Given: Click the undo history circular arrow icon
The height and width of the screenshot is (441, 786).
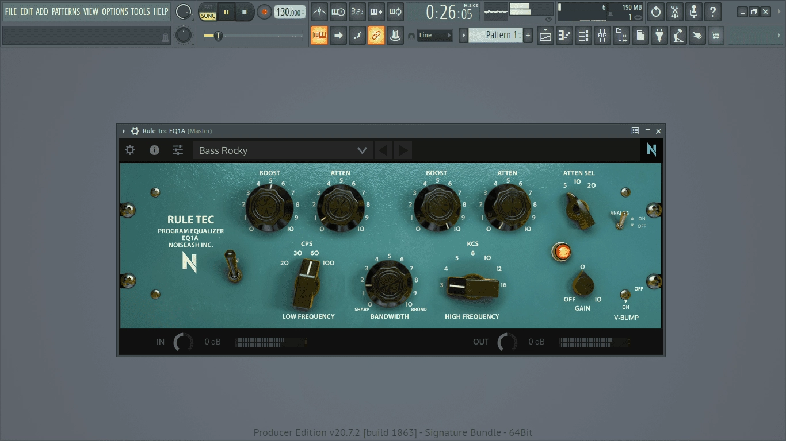Looking at the screenshot, I should click(x=656, y=11).
